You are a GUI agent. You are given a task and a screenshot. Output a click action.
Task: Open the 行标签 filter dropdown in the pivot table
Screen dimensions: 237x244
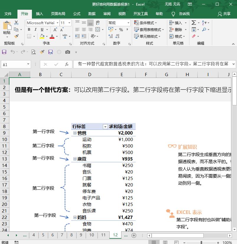[105, 126]
